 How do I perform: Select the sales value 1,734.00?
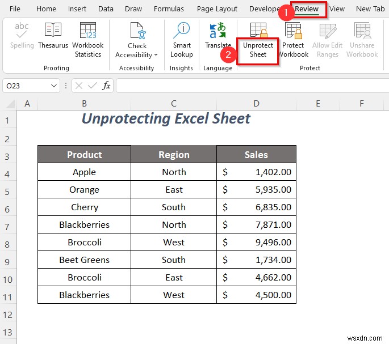(256, 260)
